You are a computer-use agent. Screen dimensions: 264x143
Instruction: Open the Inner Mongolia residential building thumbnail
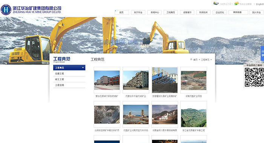tap(136, 80)
